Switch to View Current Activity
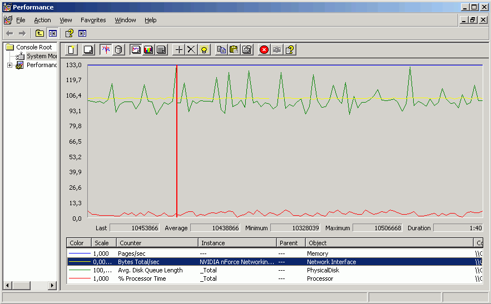Viewport: 491px width, 304px height. point(106,50)
